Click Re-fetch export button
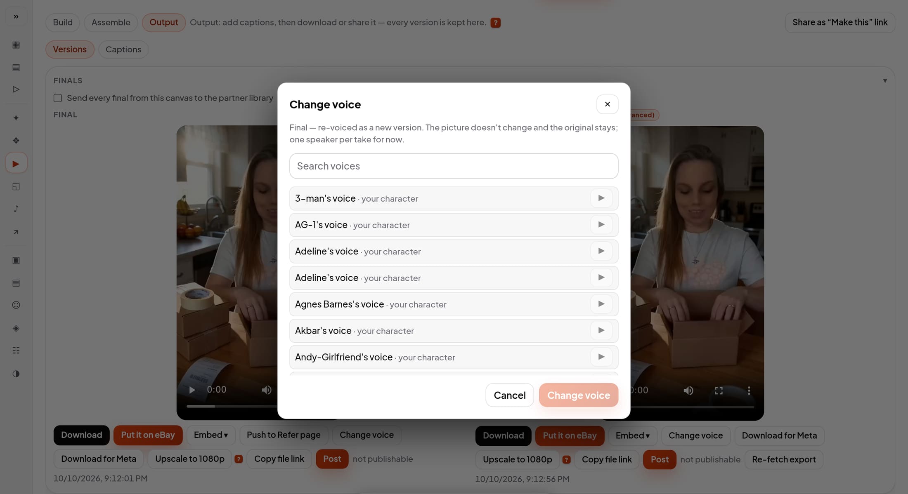Viewport: 908px width, 494px height. (784, 459)
